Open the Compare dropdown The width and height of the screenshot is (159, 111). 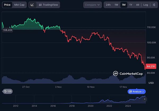(x=92, y=5)
